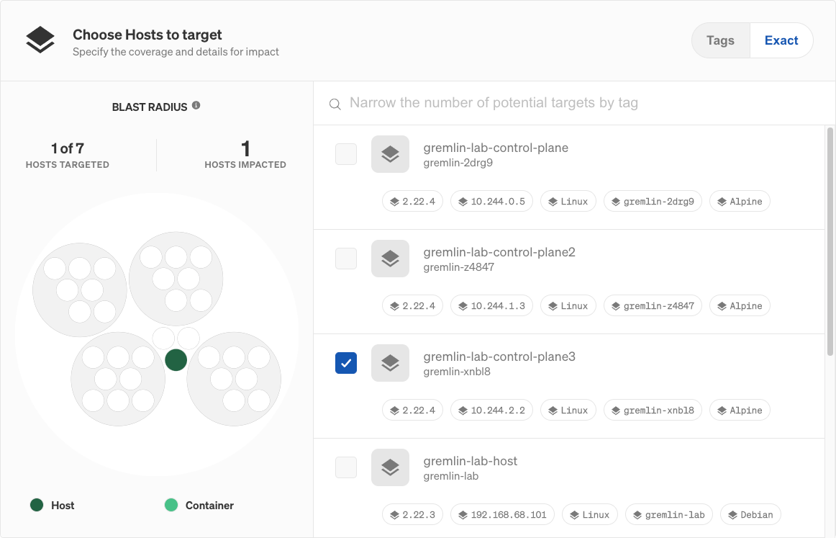Click the host icon for gremlin-lab-control-plane2
Viewport: 836px width, 538px height.
click(390, 259)
